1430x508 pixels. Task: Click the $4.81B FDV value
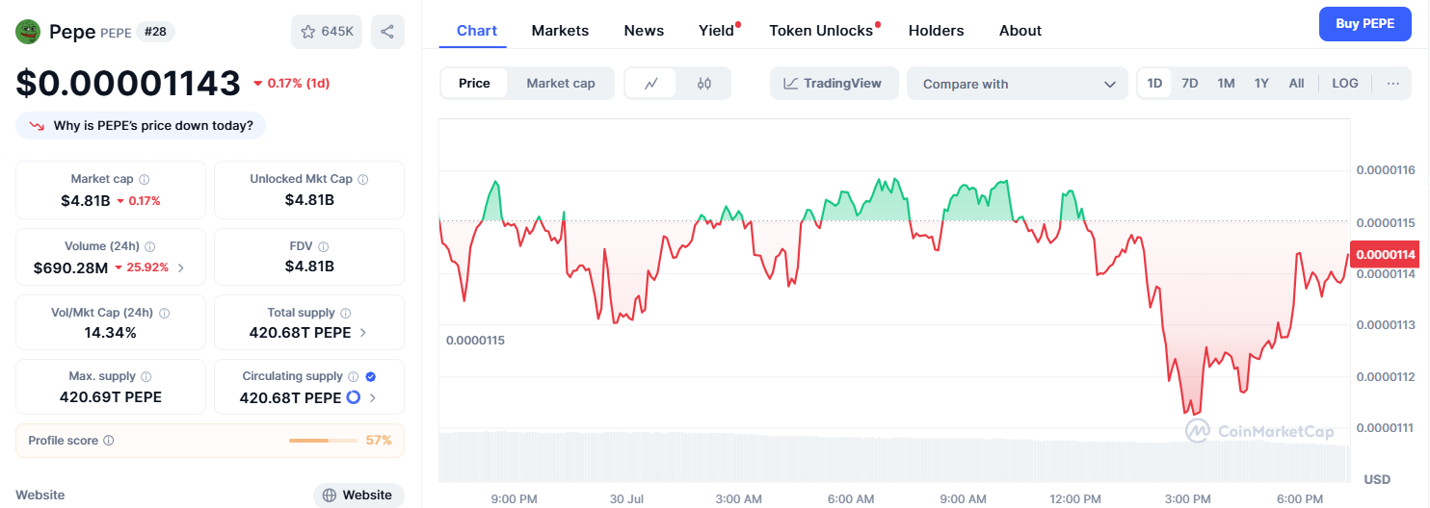click(x=309, y=267)
